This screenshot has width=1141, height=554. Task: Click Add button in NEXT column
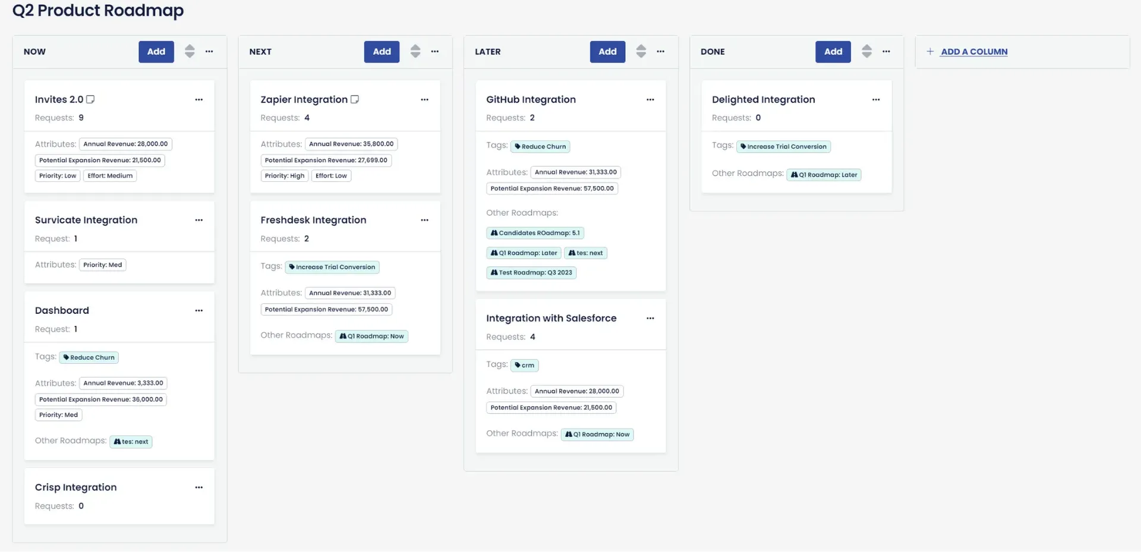(x=382, y=52)
